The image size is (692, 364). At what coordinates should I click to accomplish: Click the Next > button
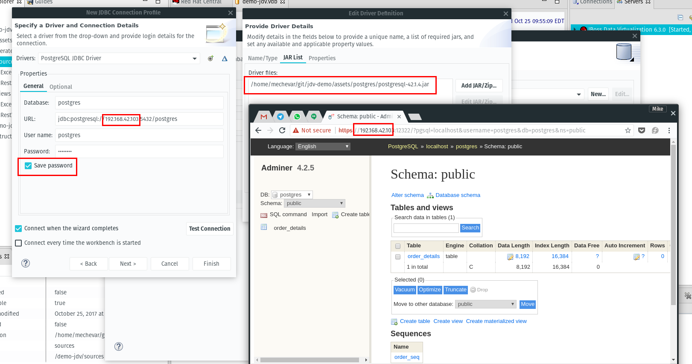point(128,264)
